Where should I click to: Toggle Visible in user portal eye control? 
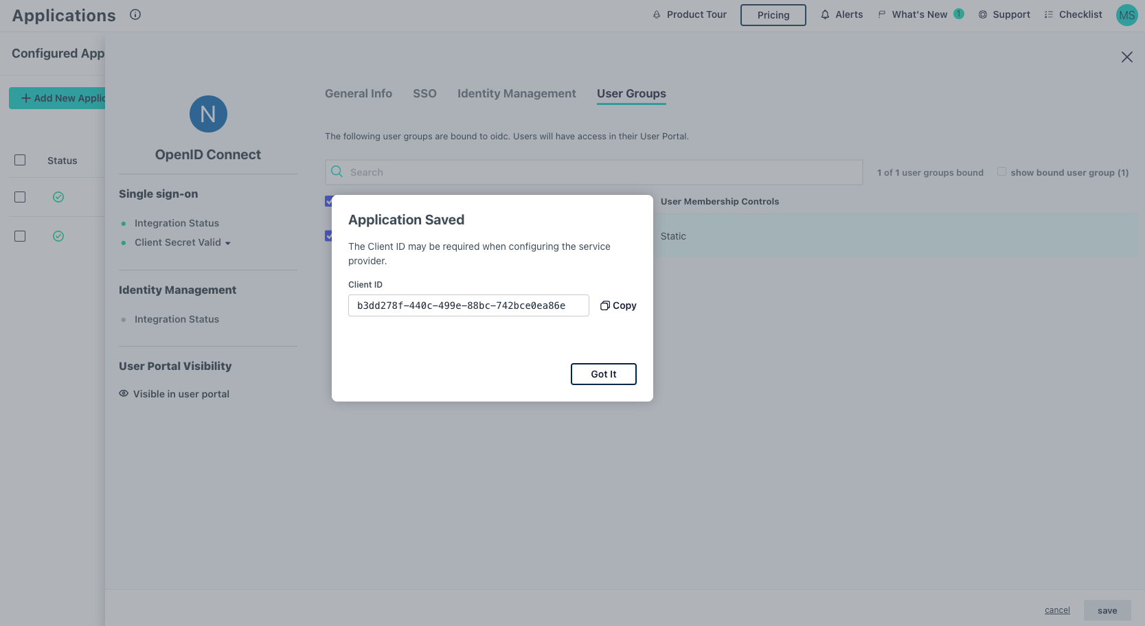click(124, 393)
